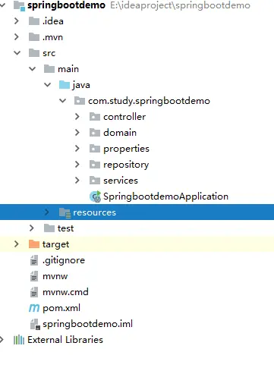Click the mvnw.cmd file icon
This screenshot has height=371, width=274.
pyautogui.click(x=34, y=292)
